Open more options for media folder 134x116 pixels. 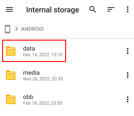click(x=128, y=75)
